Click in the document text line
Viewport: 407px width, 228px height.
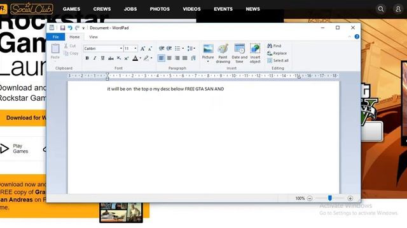click(x=165, y=89)
